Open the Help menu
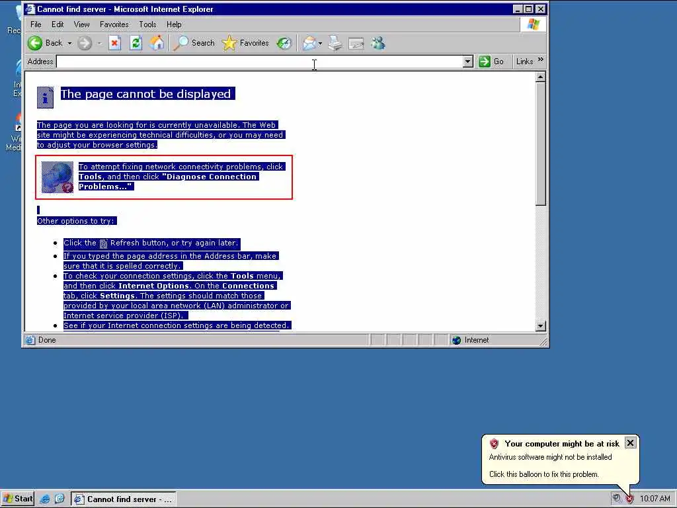 (x=174, y=24)
